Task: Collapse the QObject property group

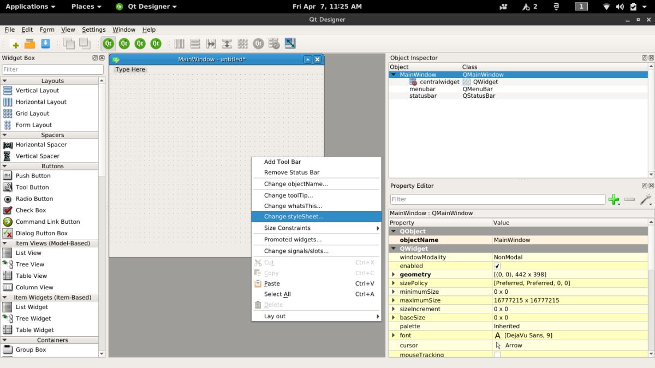Action: (394, 232)
